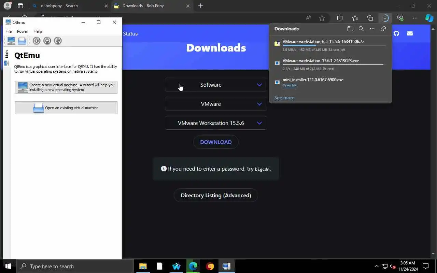Open the Help menu in QtEmu

(x=38, y=31)
